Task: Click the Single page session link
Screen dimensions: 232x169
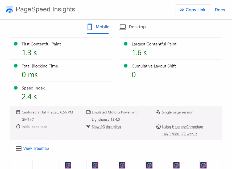Action: [x=177, y=112]
